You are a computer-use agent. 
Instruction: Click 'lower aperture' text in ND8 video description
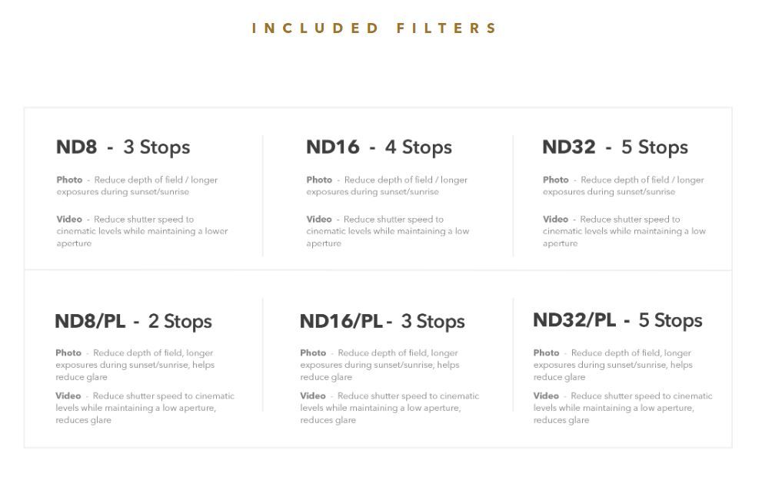pos(142,237)
